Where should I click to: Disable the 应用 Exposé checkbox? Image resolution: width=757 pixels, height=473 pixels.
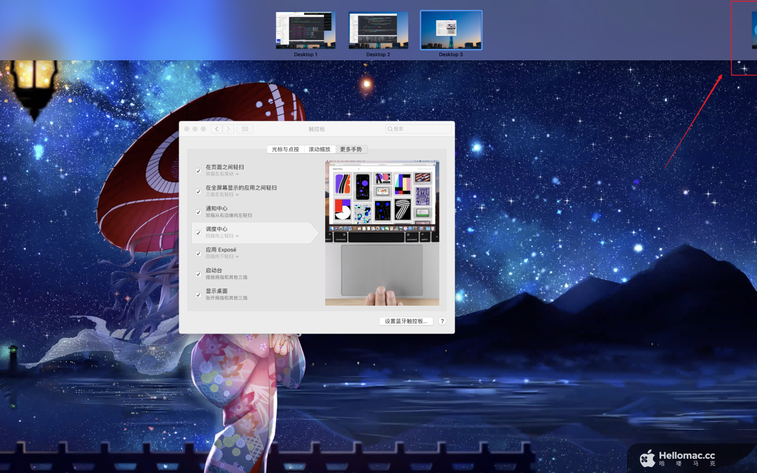click(x=198, y=254)
